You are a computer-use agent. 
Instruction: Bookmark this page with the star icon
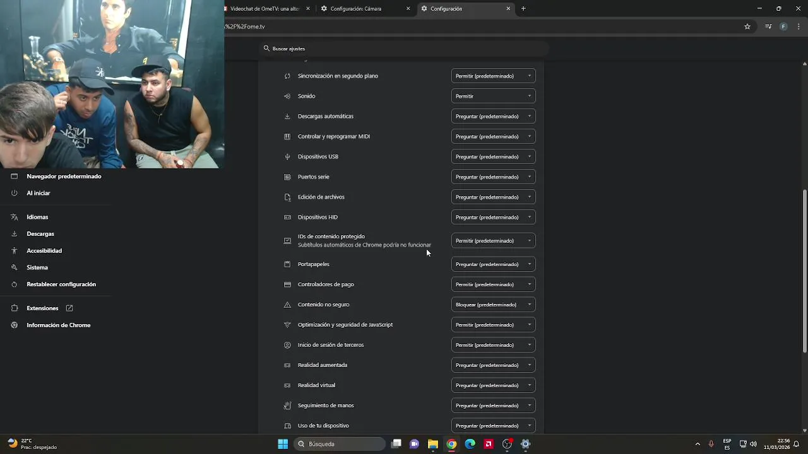pyautogui.click(x=747, y=26)
